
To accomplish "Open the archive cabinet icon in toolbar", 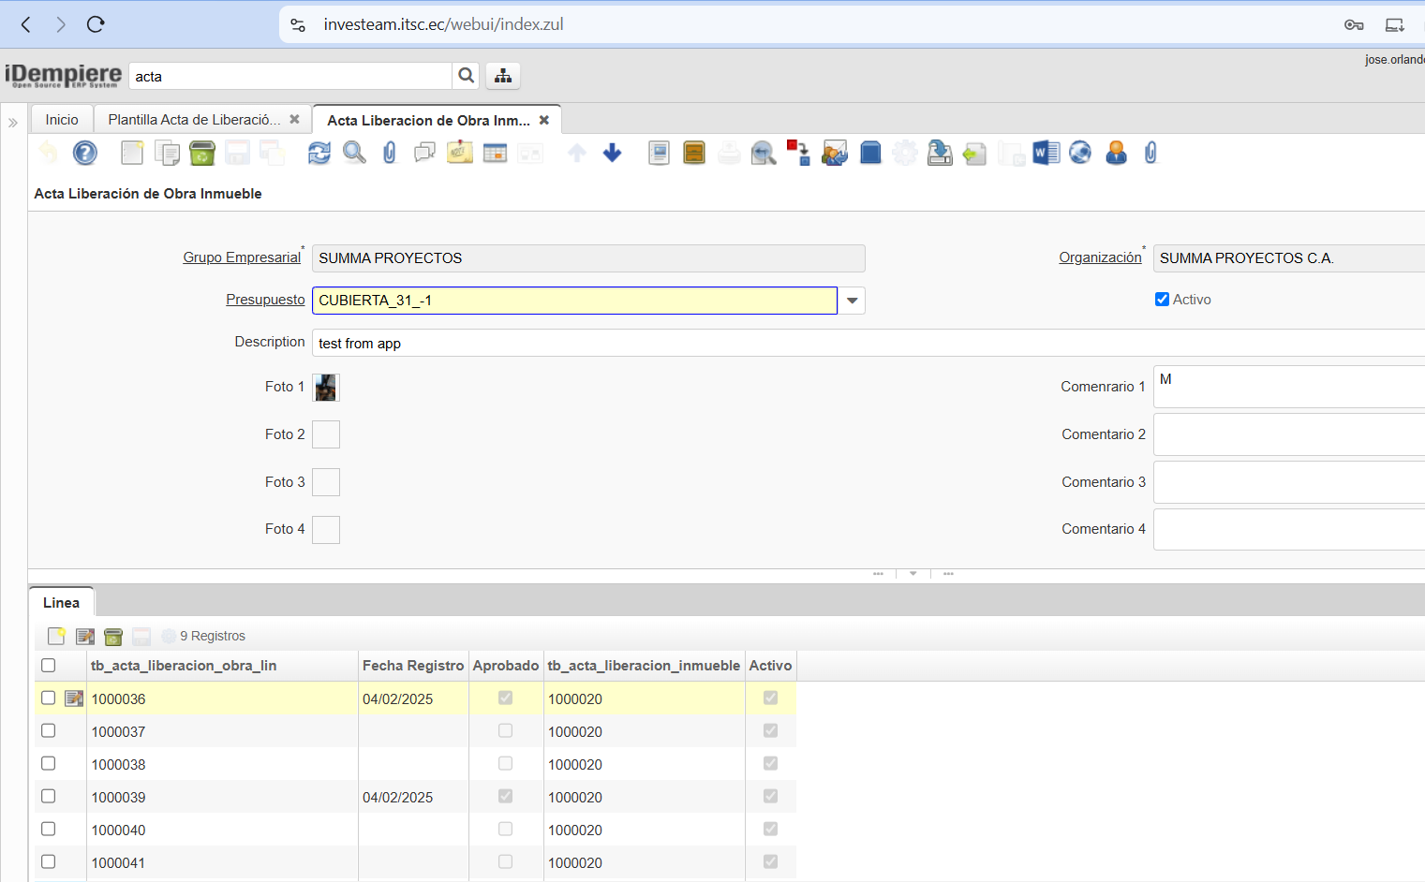I will tap(694, 153).
